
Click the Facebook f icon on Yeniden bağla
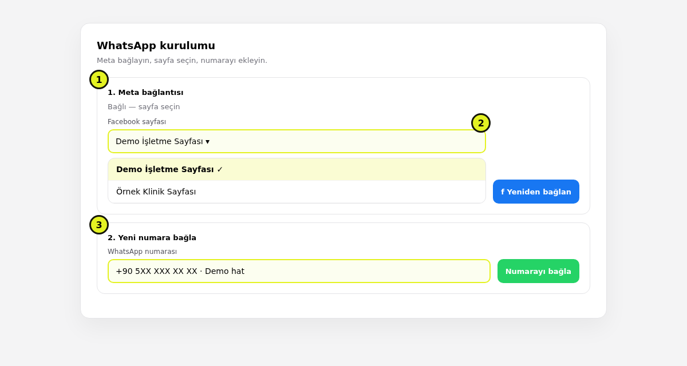(503, 192)
